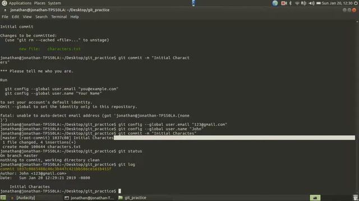Click the show desktop icon on bottom panel

(x=3, y=198)
